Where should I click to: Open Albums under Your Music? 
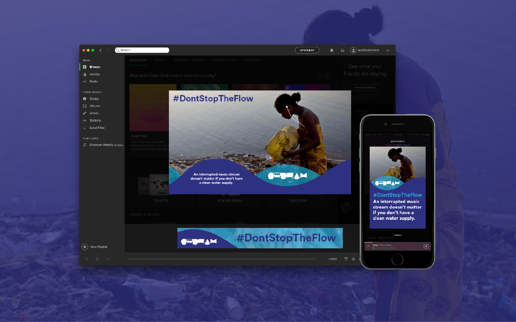95,106
